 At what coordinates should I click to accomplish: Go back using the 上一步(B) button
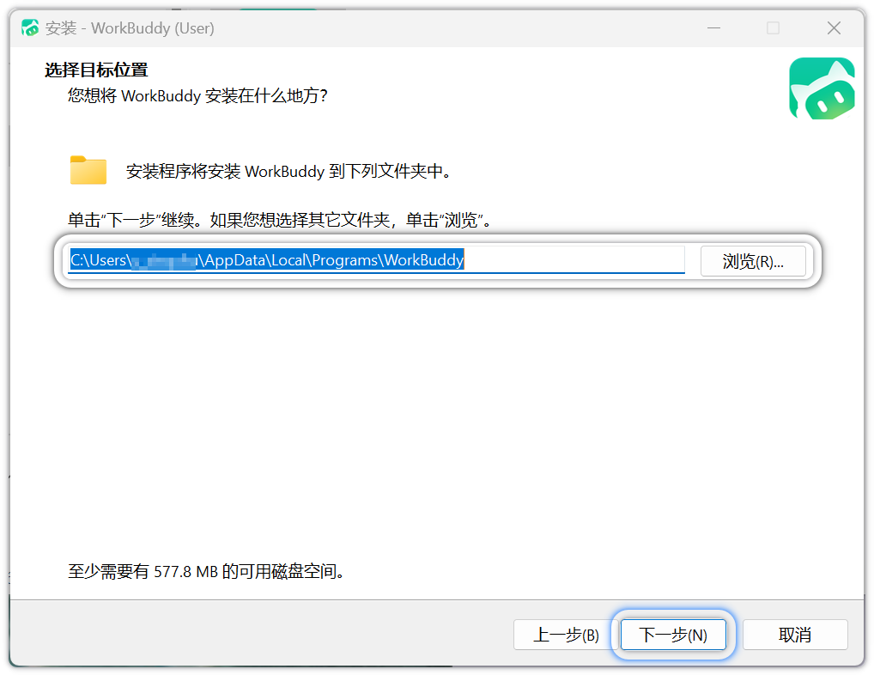(566, 635)
